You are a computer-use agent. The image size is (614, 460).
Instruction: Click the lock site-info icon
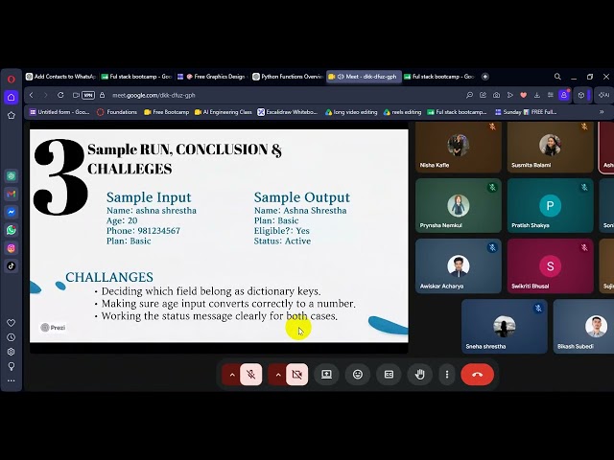coord(103,95)
